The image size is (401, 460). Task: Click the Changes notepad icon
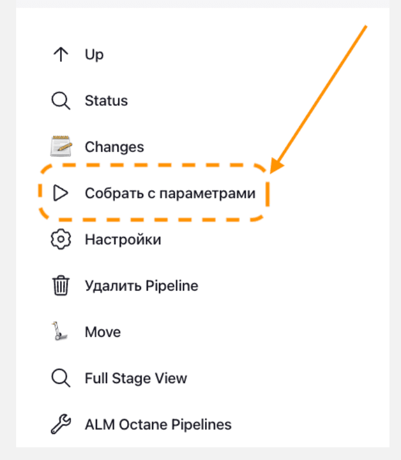[x=61, y=147]
